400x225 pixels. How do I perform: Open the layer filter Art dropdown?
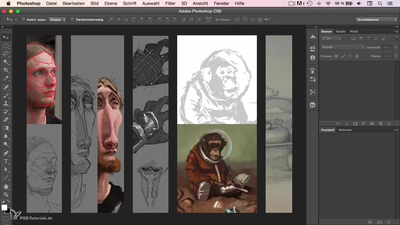(x=331, y=38)
